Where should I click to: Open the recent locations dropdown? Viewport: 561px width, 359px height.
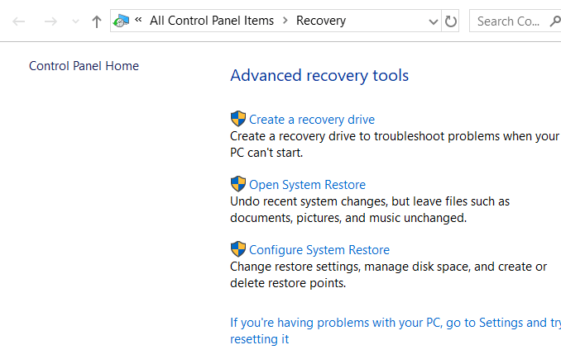76,21
